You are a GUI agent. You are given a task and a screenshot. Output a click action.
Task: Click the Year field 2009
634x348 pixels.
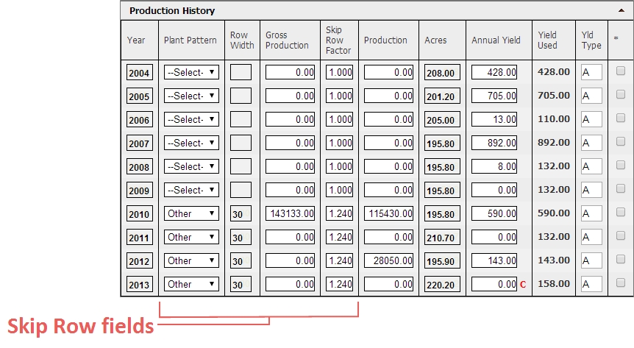140,190
